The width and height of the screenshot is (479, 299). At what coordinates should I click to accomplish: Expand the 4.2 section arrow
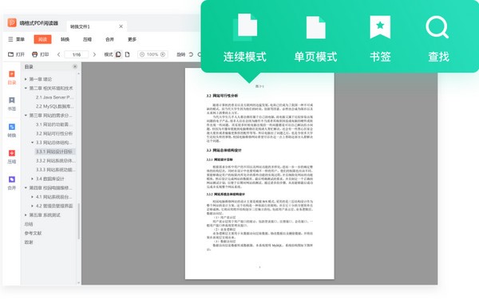tap(33, 206)
